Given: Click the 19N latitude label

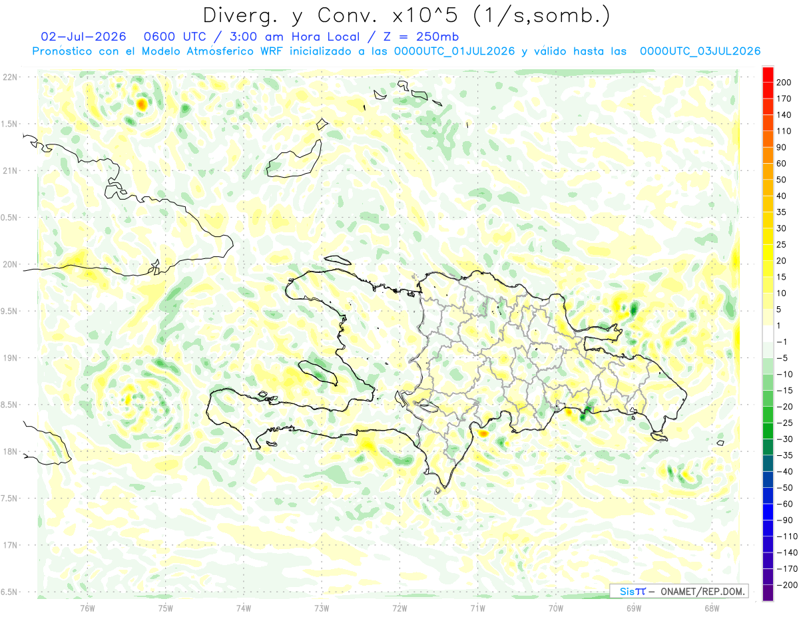Looking at the screenshot, I should 10,357.
